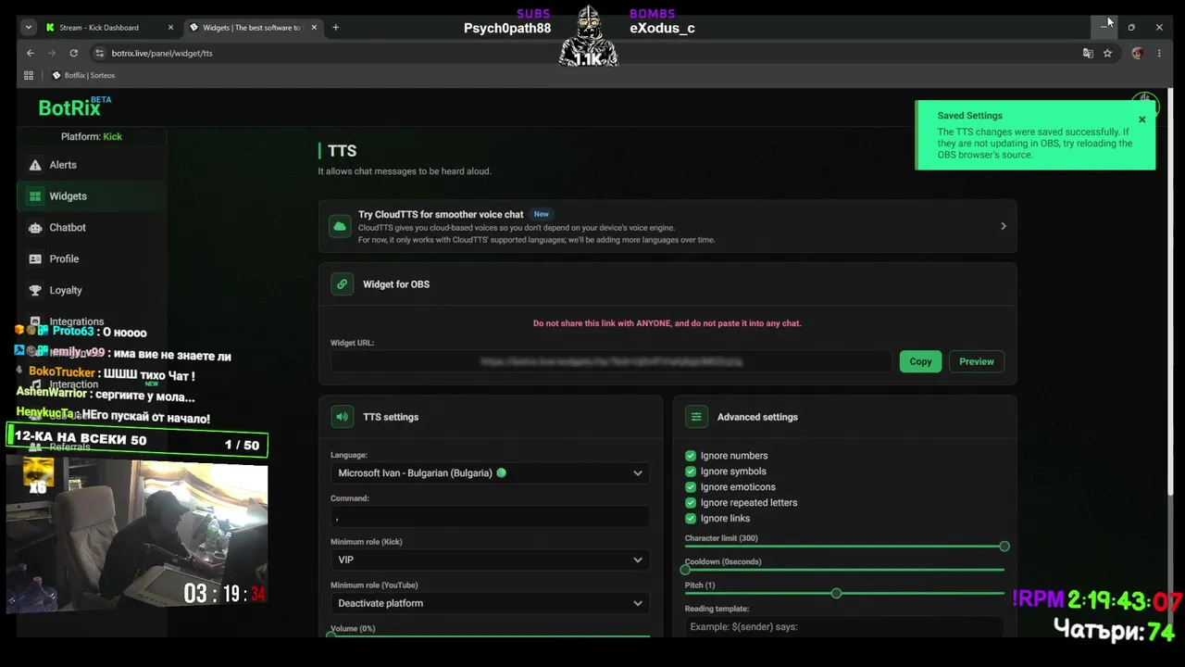Click the "Widget for OBS" heading
Viewport: 1185px width, 667px height.
396,284
